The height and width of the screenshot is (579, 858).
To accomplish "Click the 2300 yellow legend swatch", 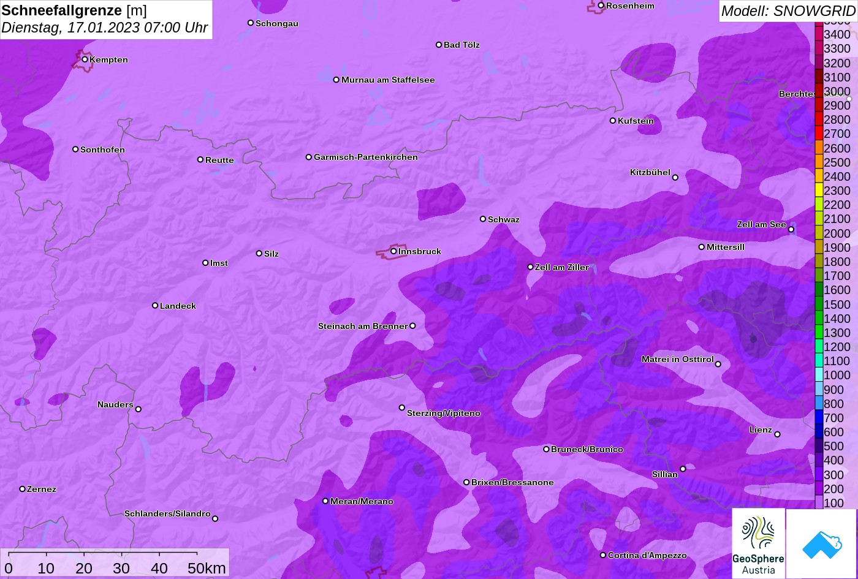I will click(x=819, y=190).
